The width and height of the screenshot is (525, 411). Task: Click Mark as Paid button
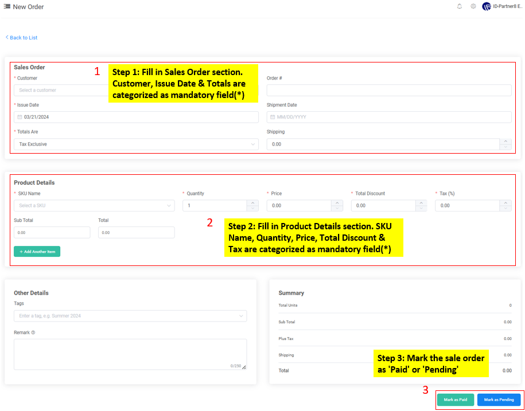[456, 400]
